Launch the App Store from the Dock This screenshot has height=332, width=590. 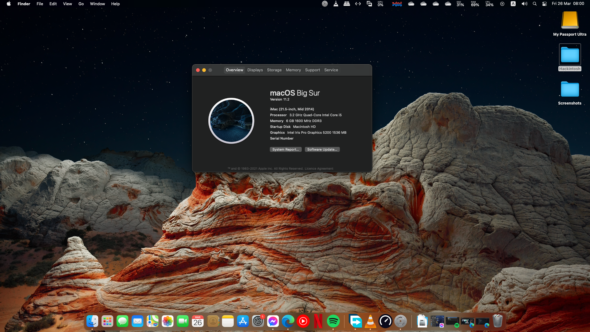pyautogui.click(x=243, y=322)
